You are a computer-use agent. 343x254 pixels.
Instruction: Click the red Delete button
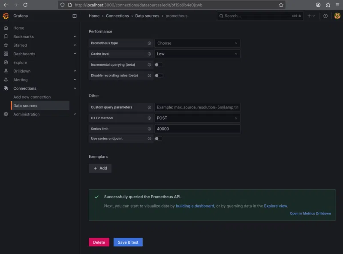click(x=99, y=242)
